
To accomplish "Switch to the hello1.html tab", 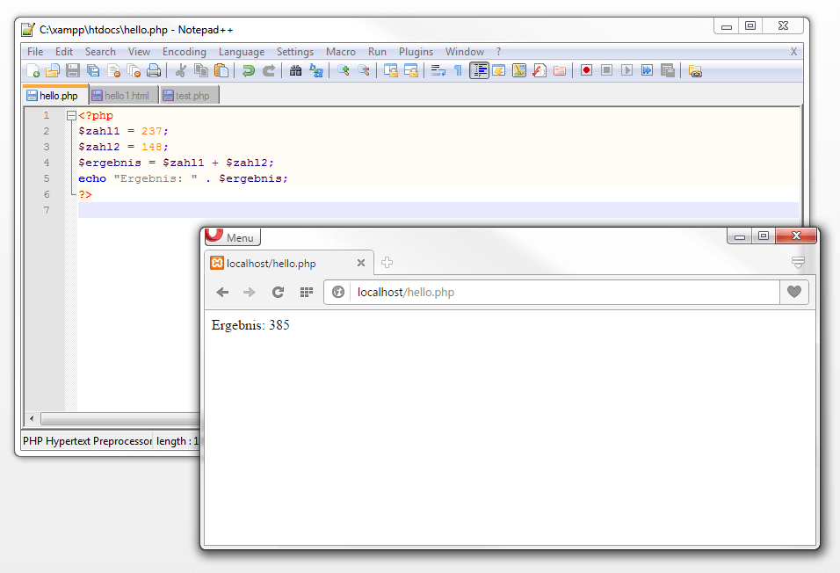I will pyautogui.click(x=123, y=96).
